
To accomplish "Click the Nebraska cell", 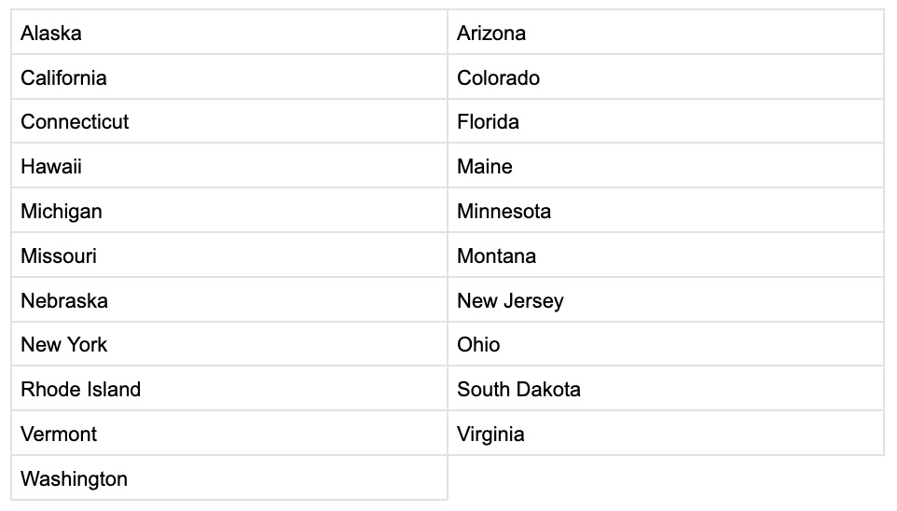I will pos(64,301).
